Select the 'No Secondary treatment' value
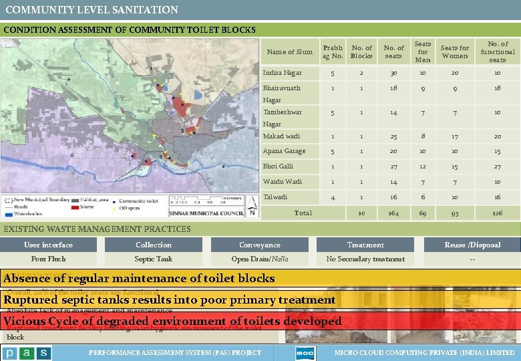Viewport: 521px width, 361px height. (x=365, y=259)
